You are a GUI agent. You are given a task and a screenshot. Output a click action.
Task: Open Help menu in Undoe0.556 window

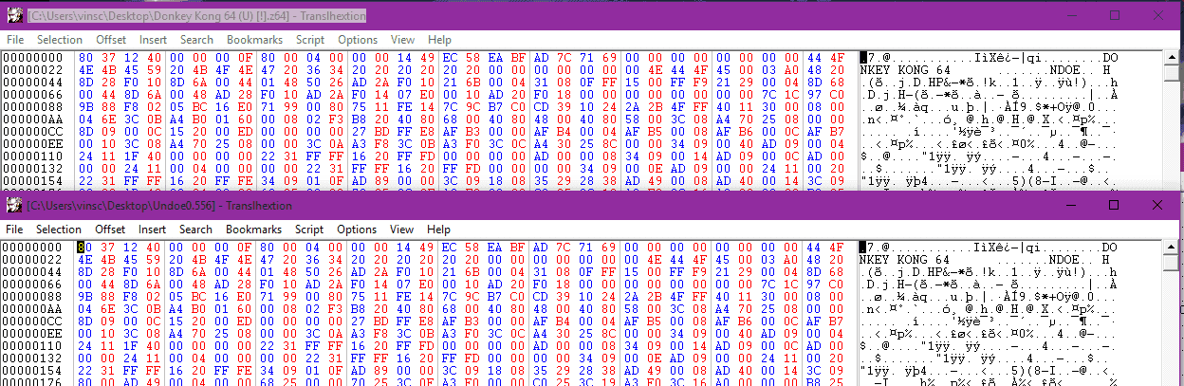click(x=439, y=230)
